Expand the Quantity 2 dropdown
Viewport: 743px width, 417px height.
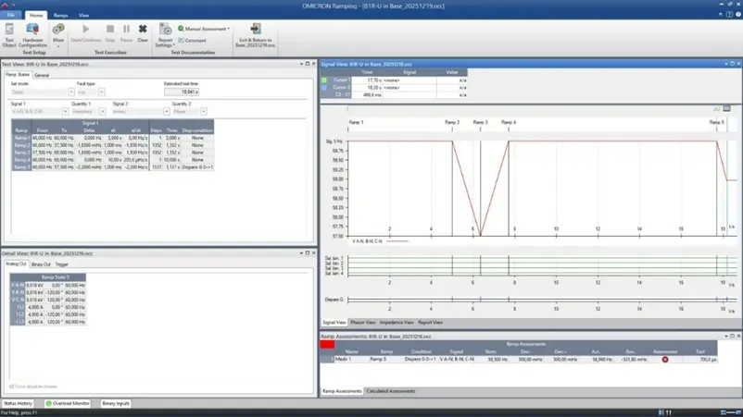[203, 112]
